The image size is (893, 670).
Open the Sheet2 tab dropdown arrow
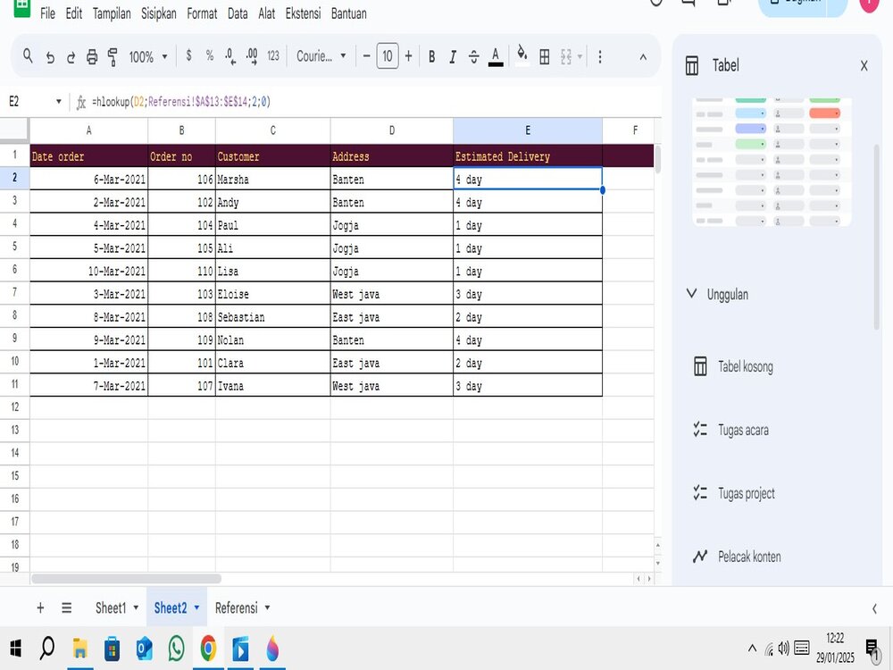[196, 607]
